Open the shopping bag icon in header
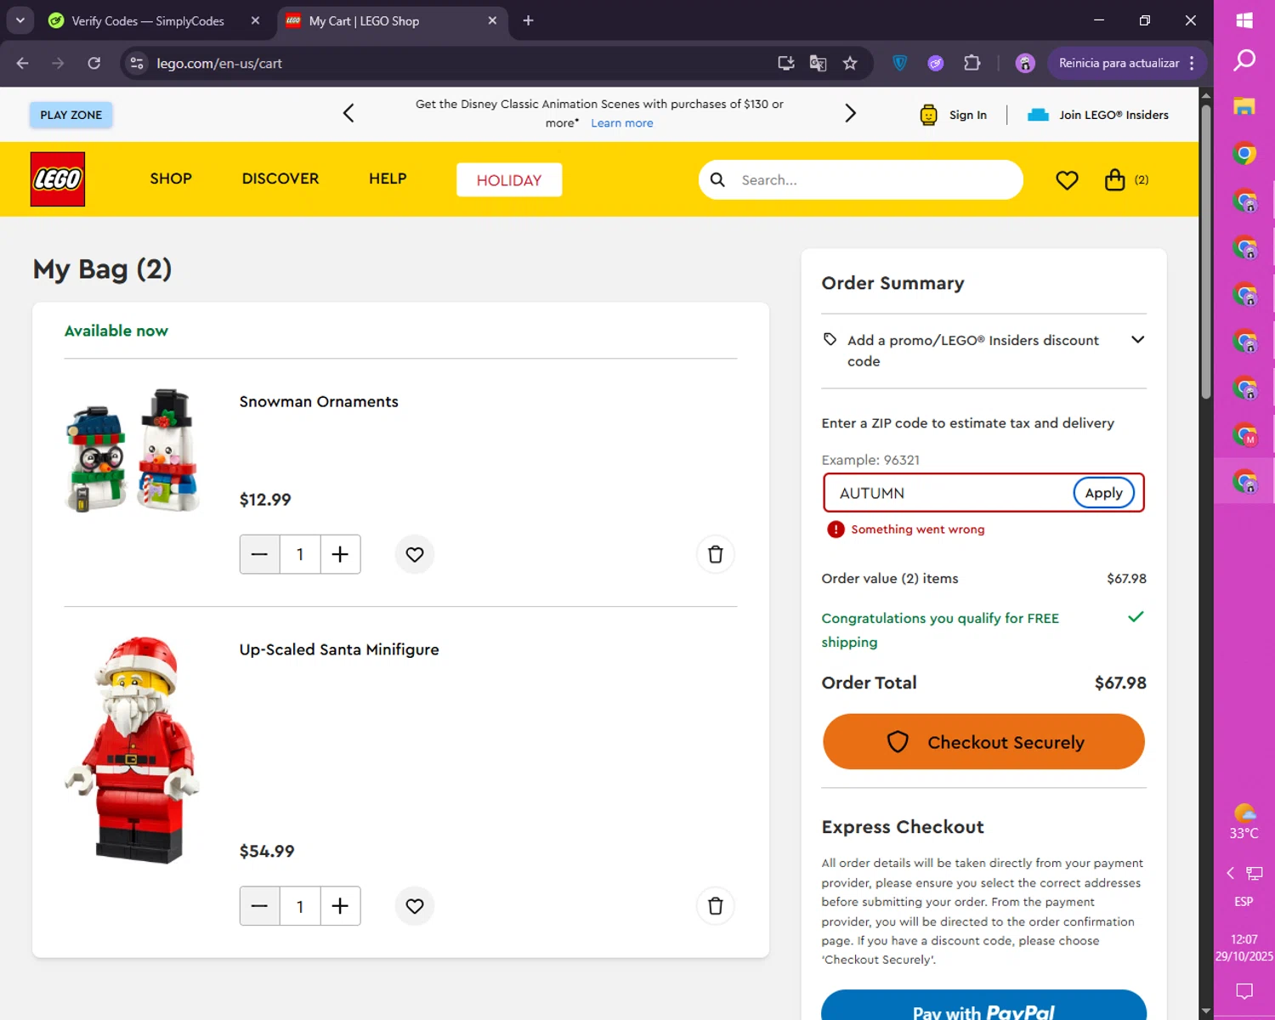The image size is (1275, 1020). pyautogui.click(x=1114, y=179)
